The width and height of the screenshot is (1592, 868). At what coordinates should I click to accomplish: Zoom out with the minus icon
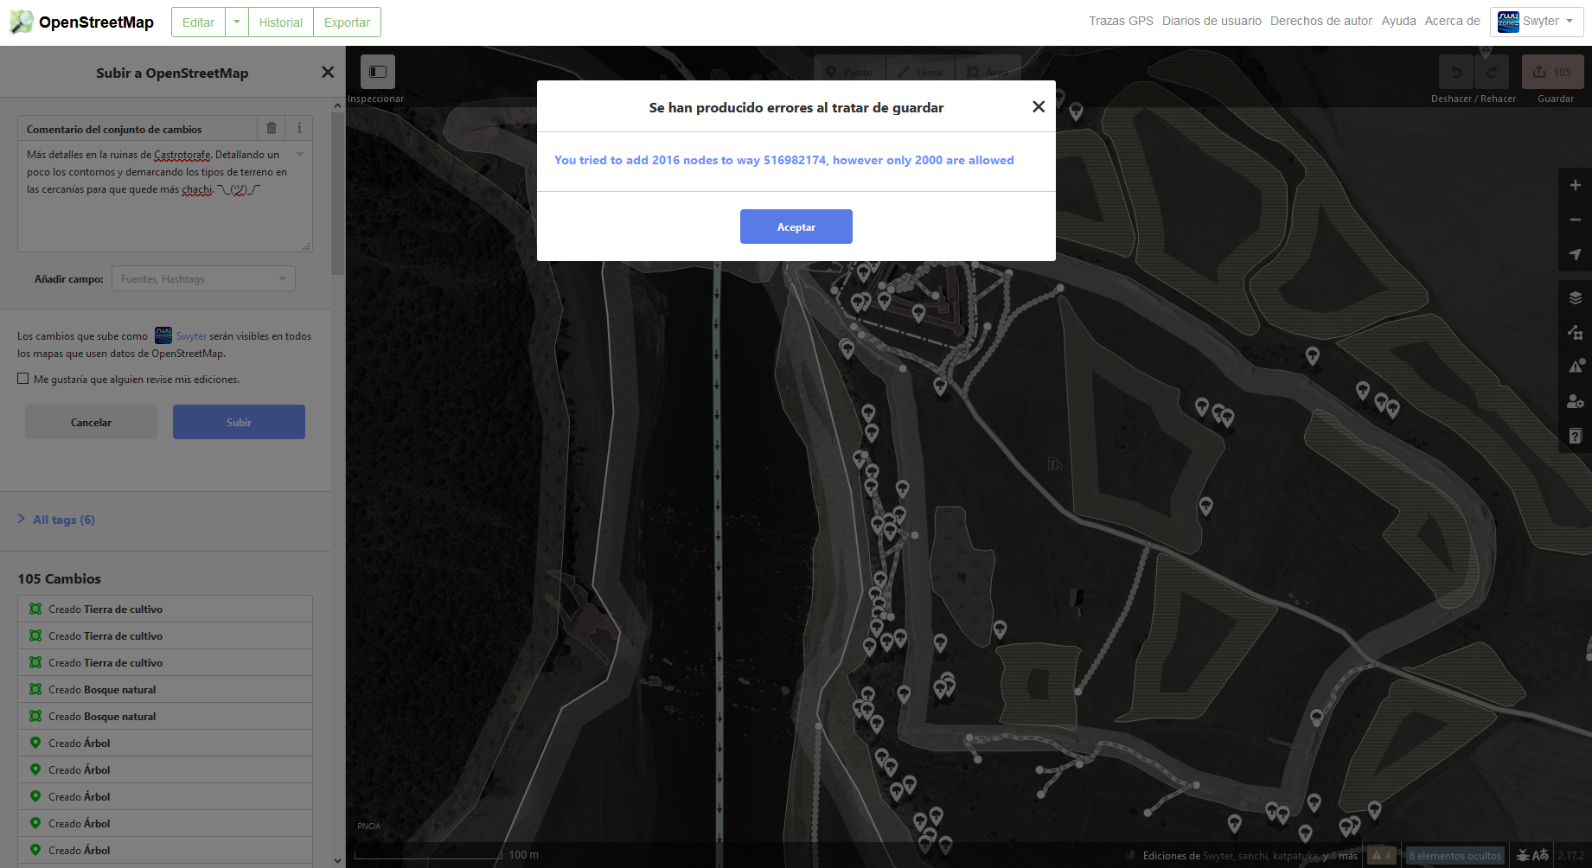pyautogui.click(x=1575, y=220)
